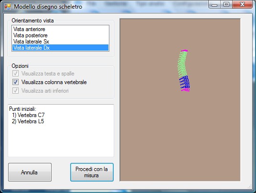Select the highlighted Vista laterale Dx item
The width and height of the screenshot is (256, 193).
tap(60, 48)
